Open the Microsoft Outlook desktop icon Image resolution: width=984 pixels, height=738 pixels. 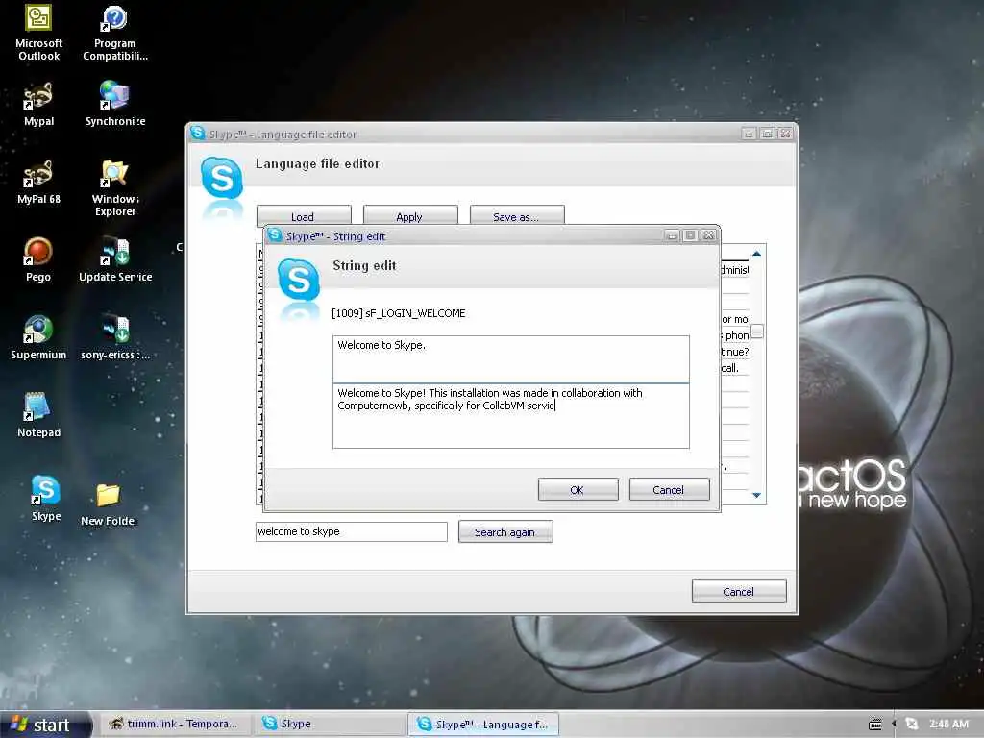point(38,32)
